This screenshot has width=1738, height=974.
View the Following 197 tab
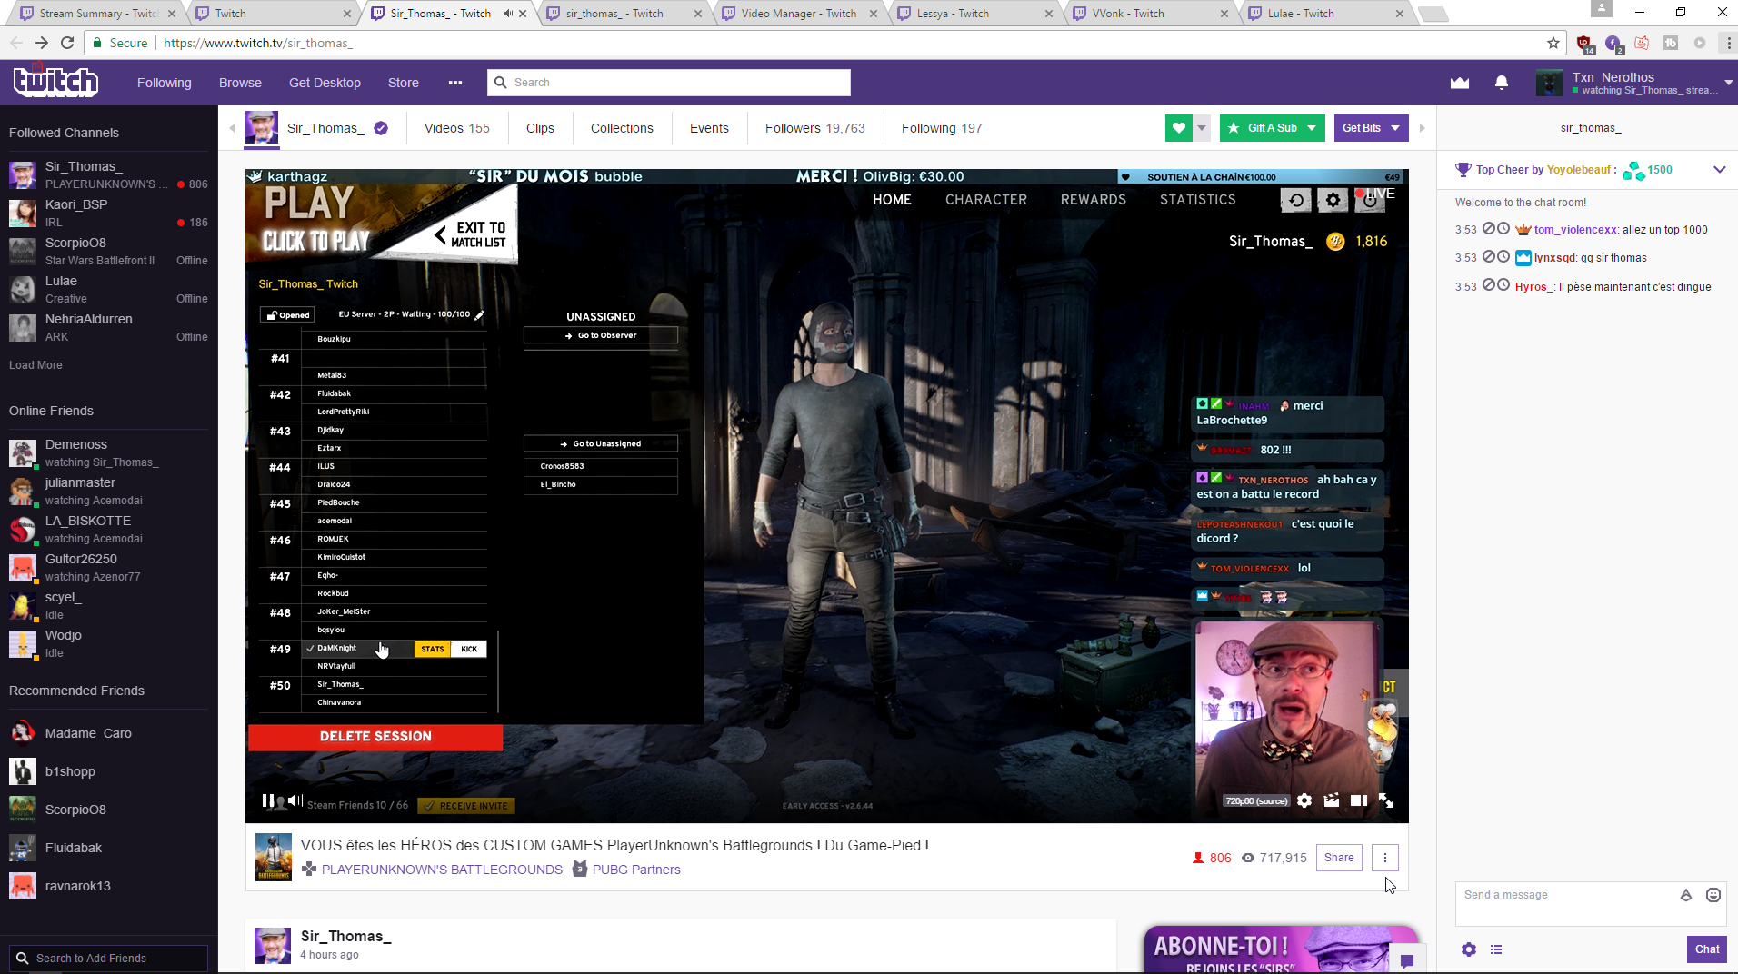[x=942, y=128]
